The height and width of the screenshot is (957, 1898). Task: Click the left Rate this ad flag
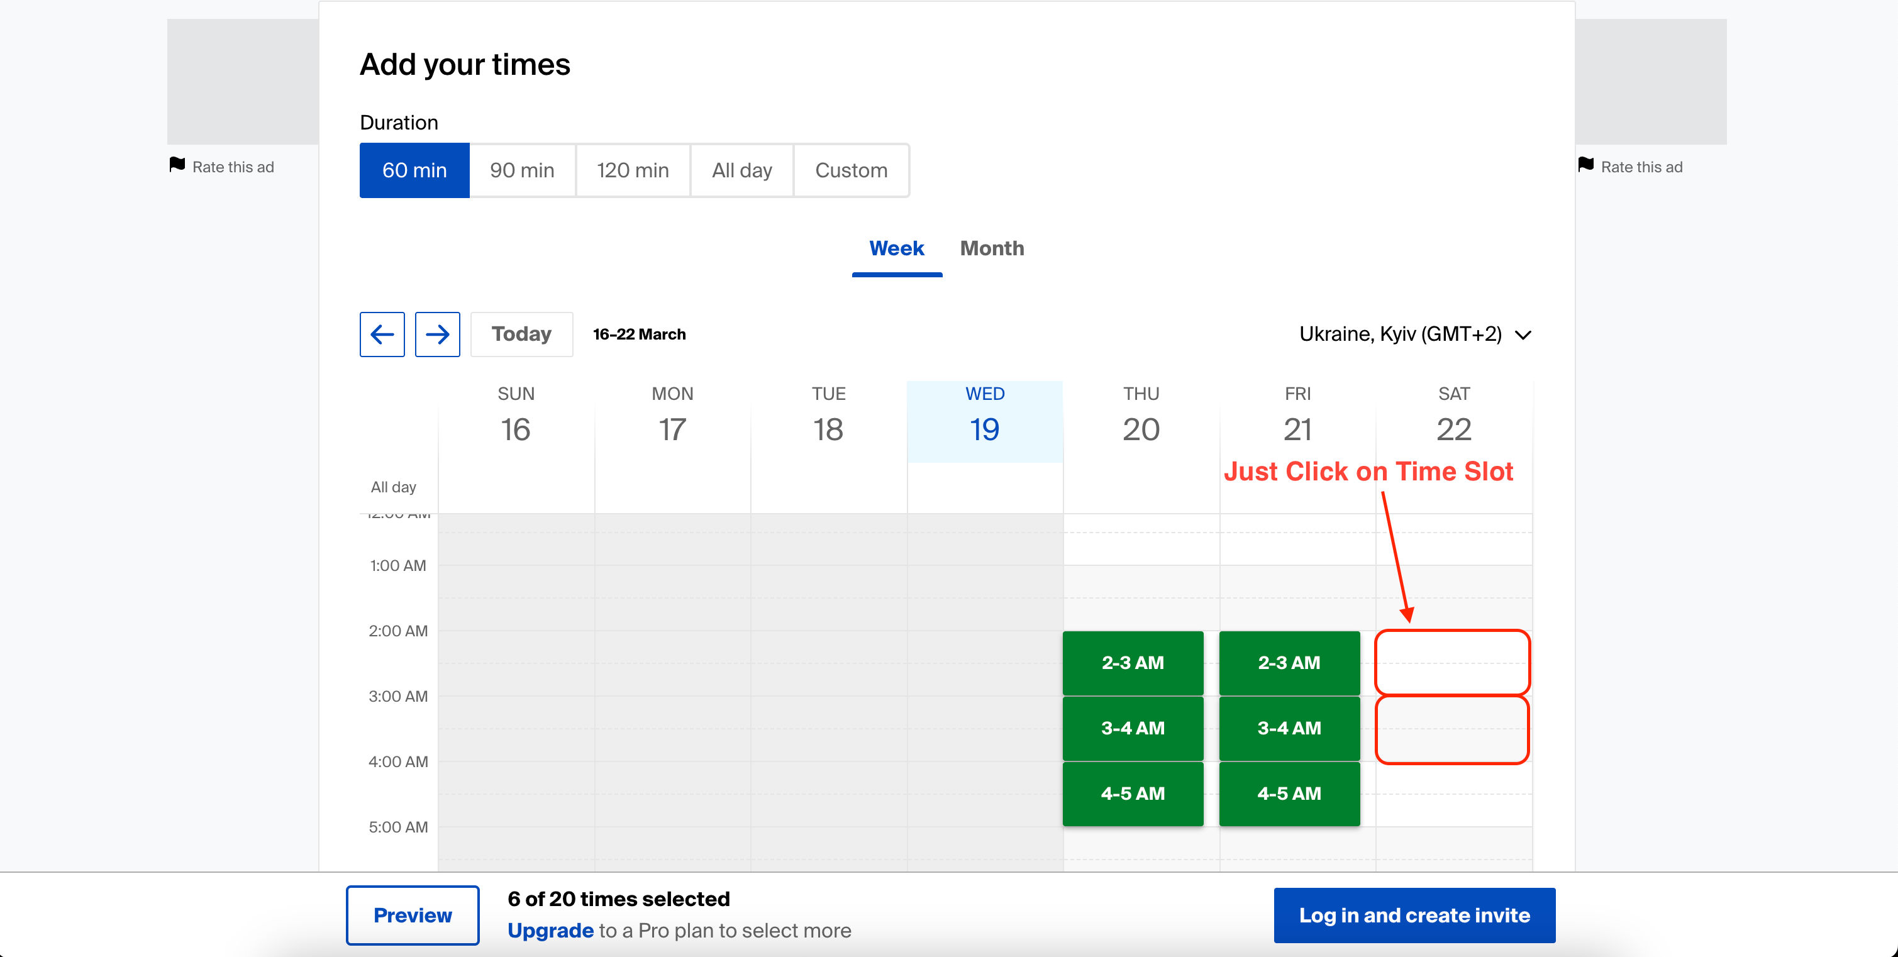point(177,165)
